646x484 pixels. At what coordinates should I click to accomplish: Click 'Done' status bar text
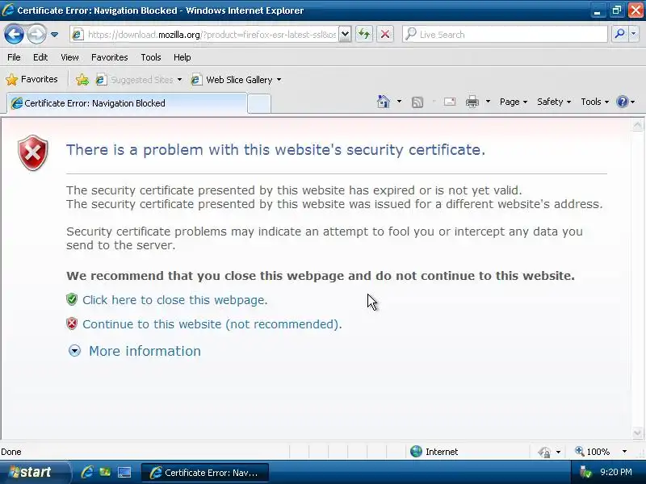[11, 452]
